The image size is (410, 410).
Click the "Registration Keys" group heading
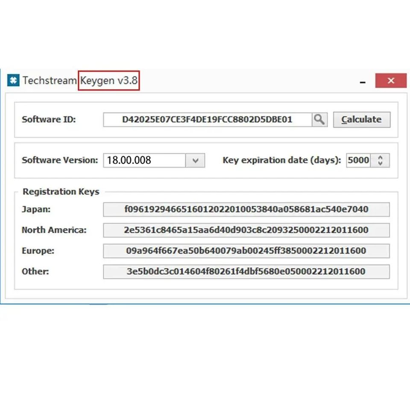click(61, 192)
